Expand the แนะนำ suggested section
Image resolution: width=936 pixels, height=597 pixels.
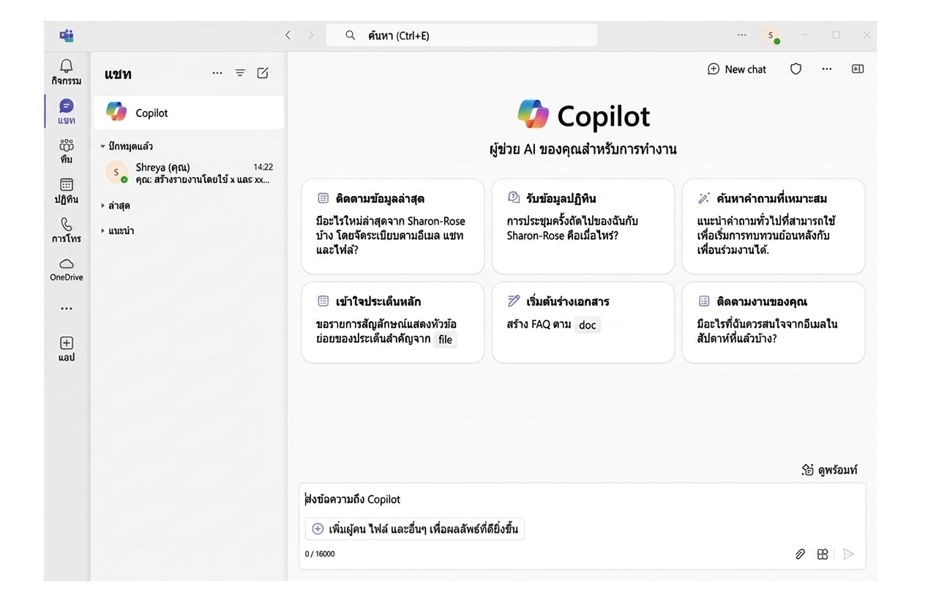103,230
